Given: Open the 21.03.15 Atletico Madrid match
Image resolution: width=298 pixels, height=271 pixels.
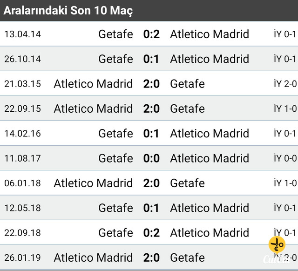Looking at the screenshot, I should (149, 84).
